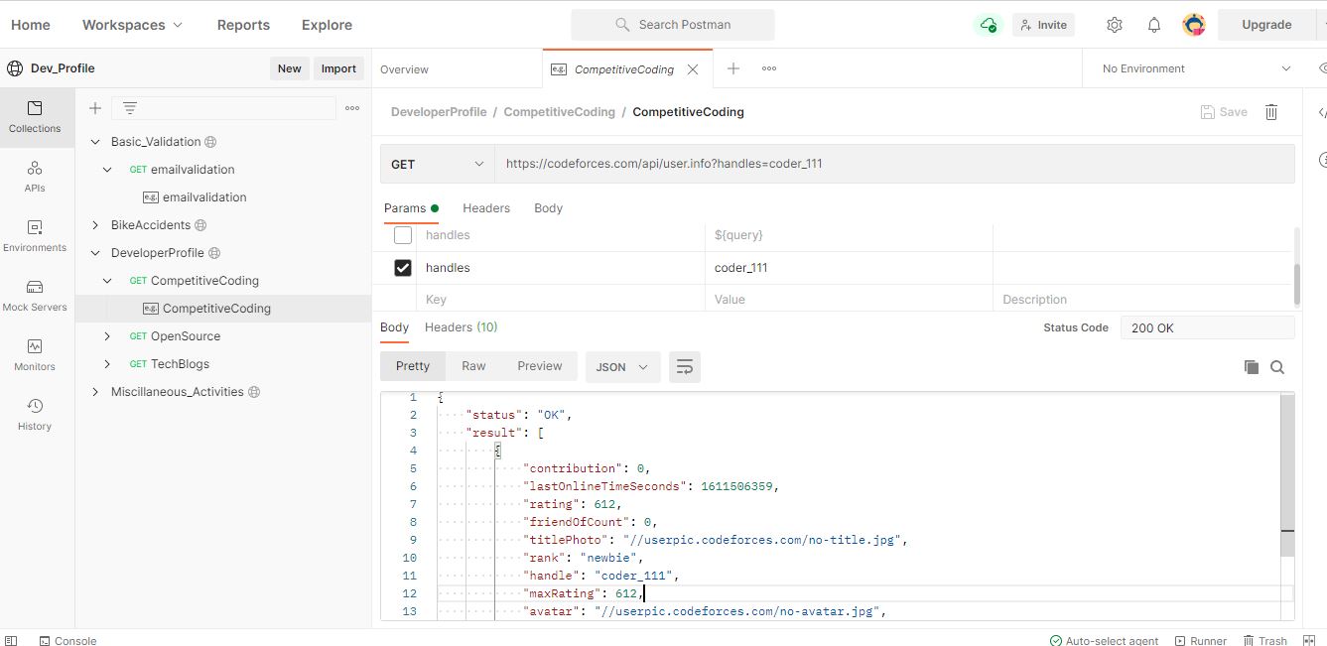Collapse the GET CompetitiveCoding request

click(x=108, y=281)
